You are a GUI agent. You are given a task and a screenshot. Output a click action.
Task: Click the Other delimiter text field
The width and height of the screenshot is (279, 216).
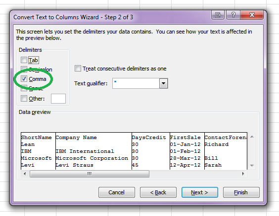click(58, 99)
